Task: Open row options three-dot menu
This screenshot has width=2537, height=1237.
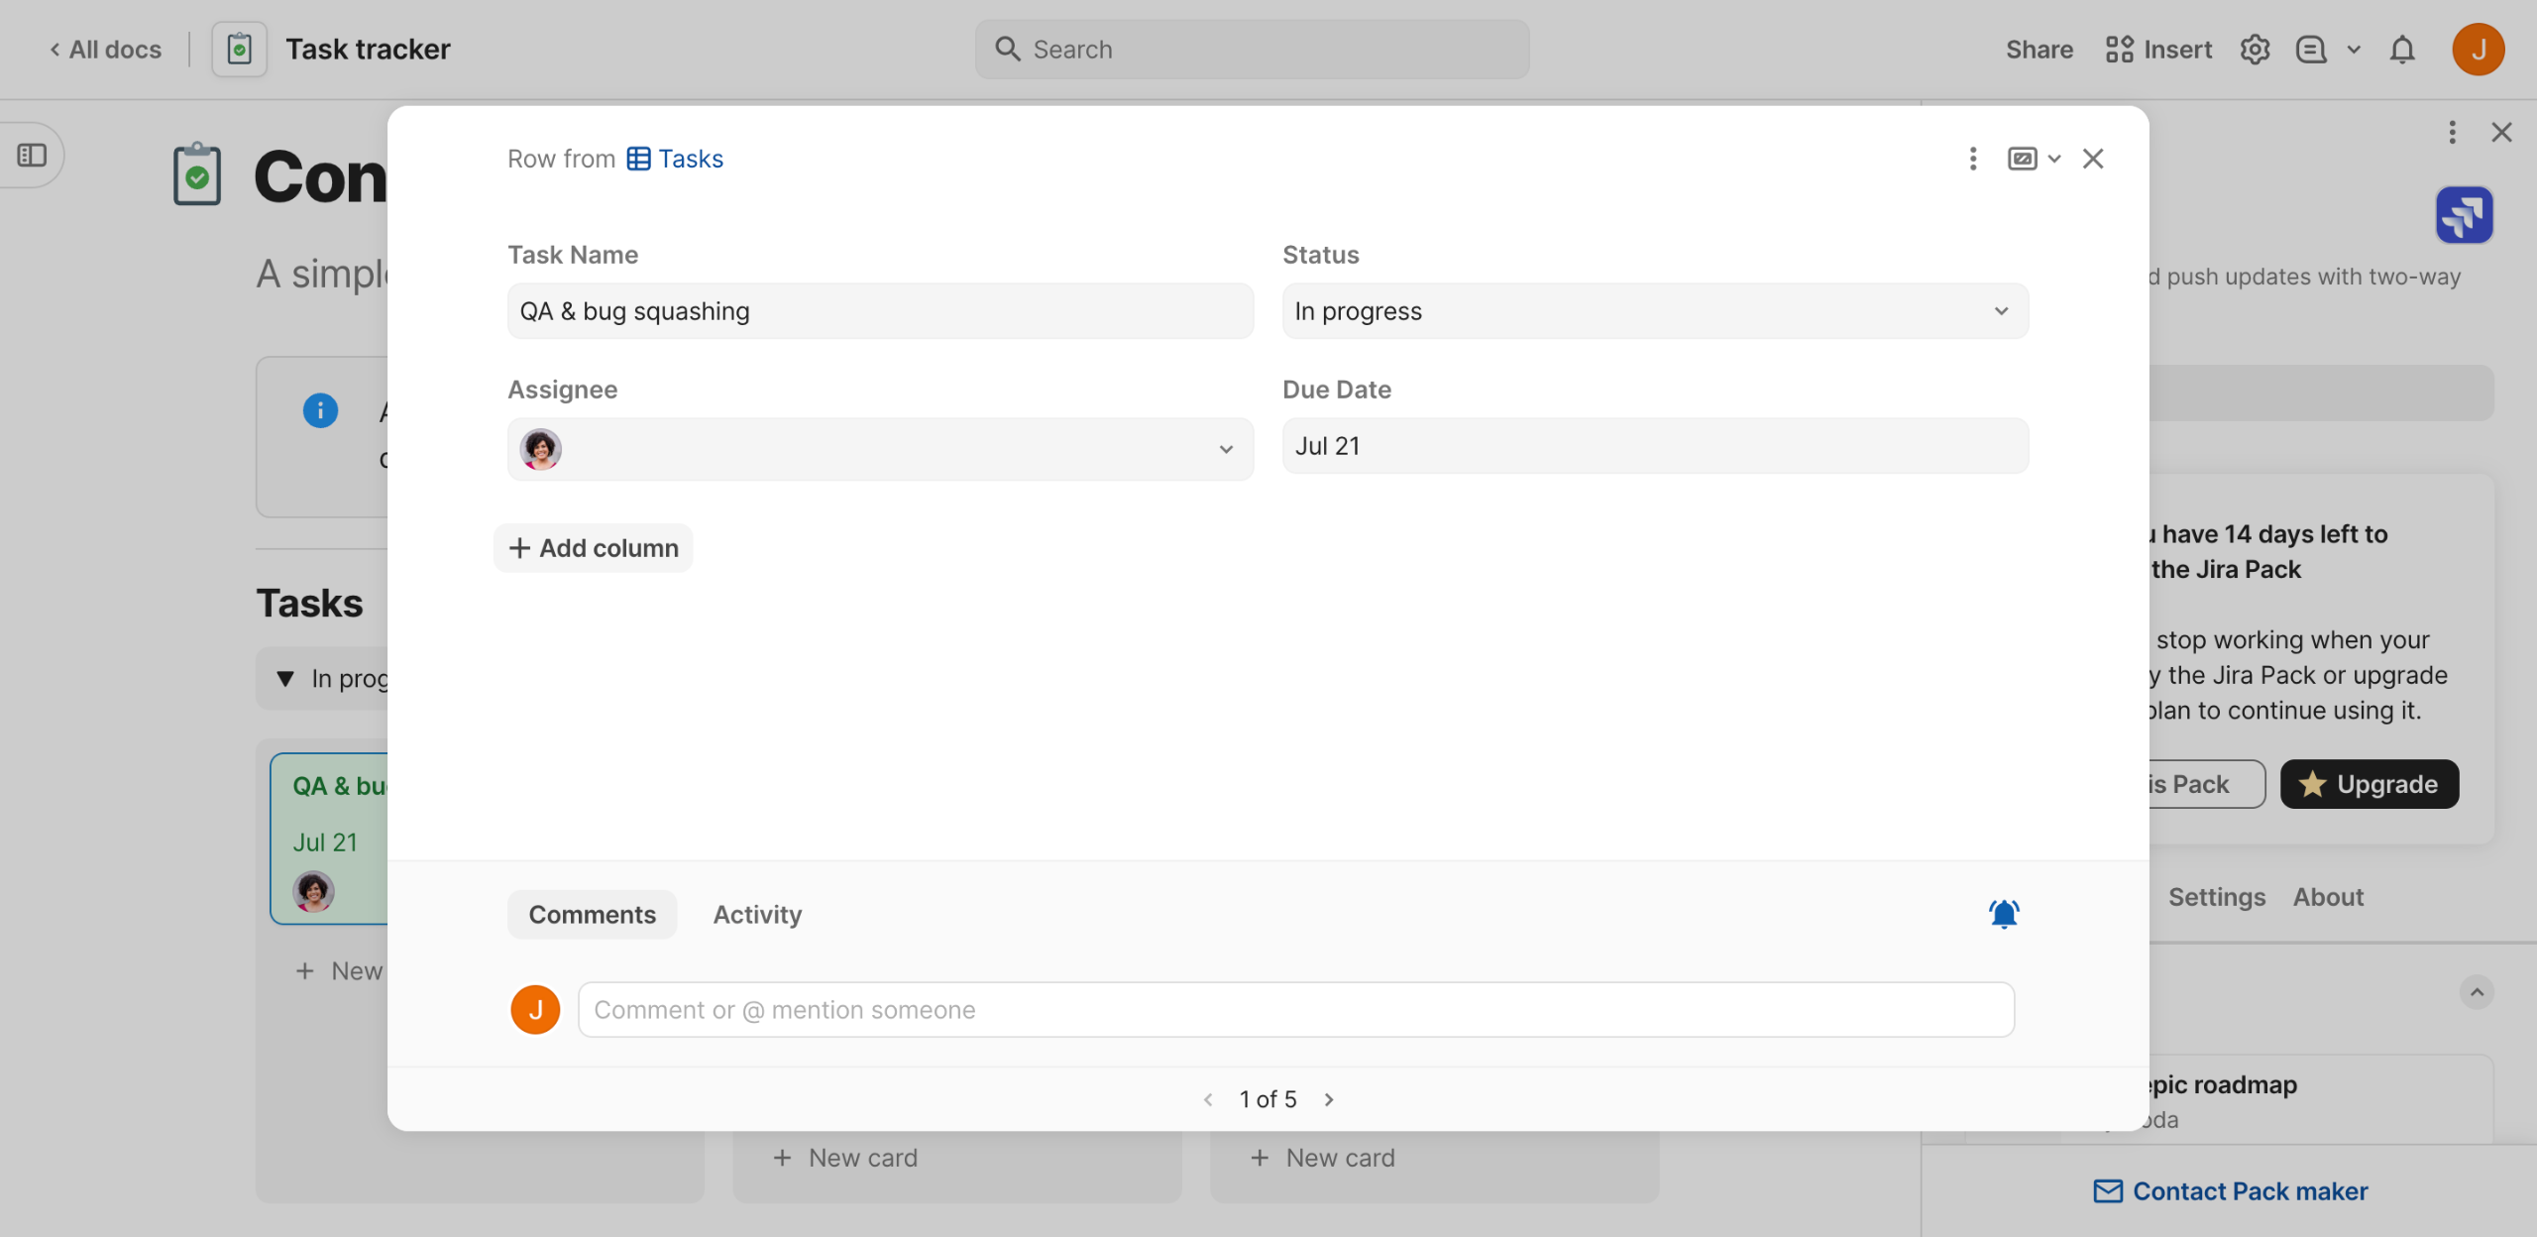Action: (1972, 159)
